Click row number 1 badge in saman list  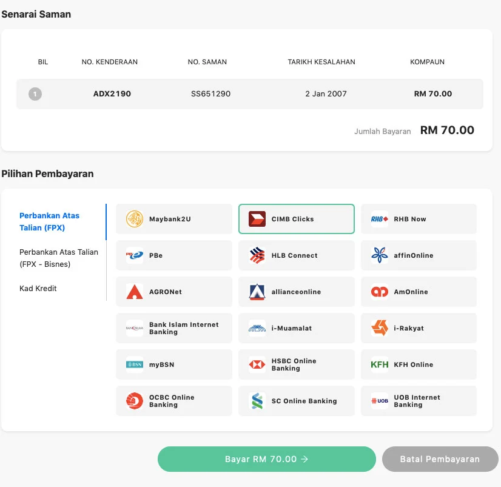click(35, 94)
